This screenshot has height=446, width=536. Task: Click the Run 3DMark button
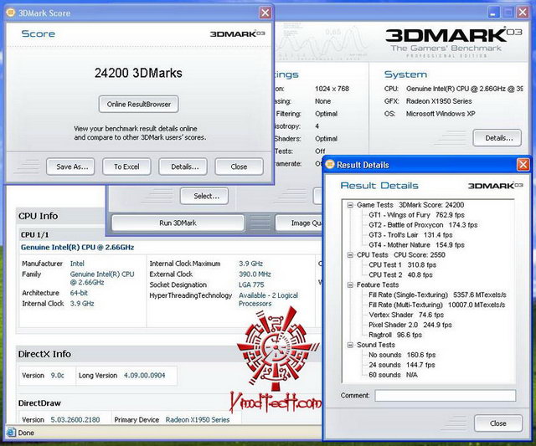pyautogui.click(x=178, y=223)
